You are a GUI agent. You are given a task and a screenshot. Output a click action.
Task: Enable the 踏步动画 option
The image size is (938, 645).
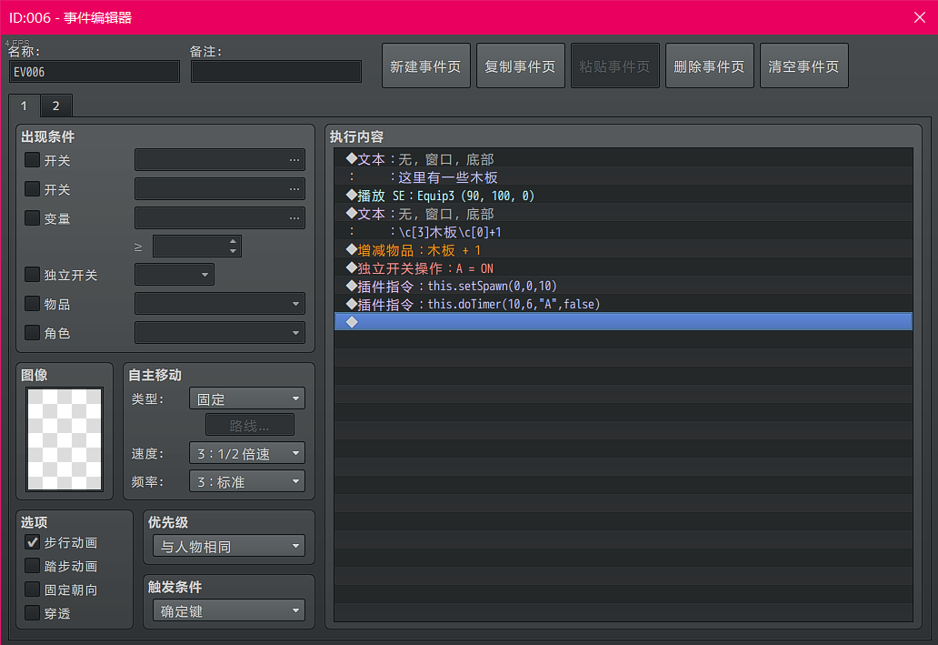pyautogui.click(x=33, y=566)
